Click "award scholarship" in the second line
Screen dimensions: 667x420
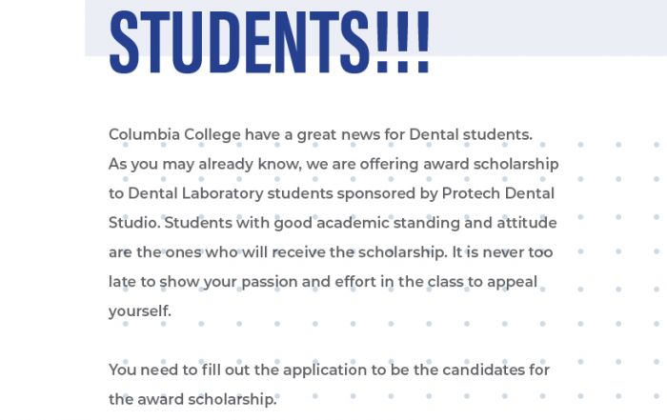click(x=491, y=164)
